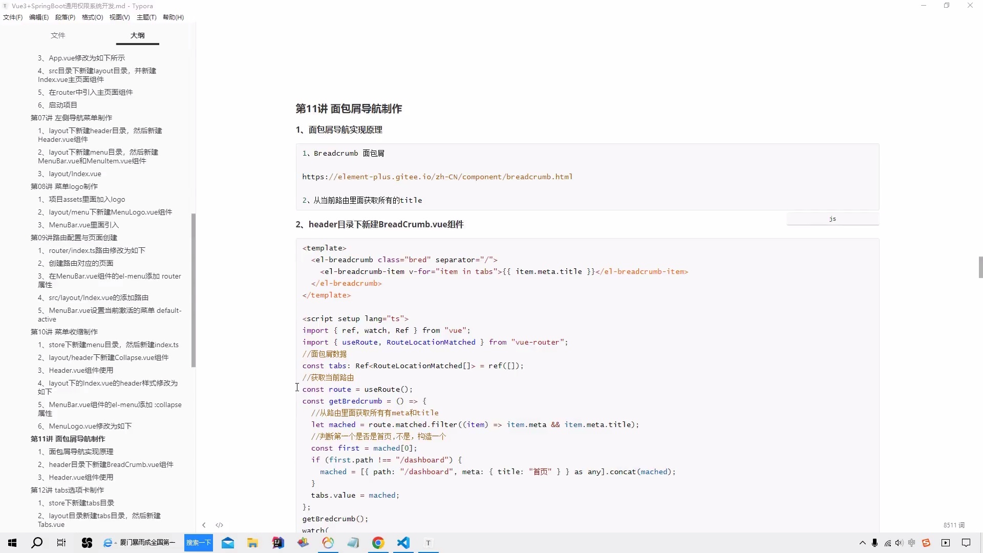This screenshot has width=983, height=553.
Task: Expand hidden system tray icons
Action: [x=862, y=543]
